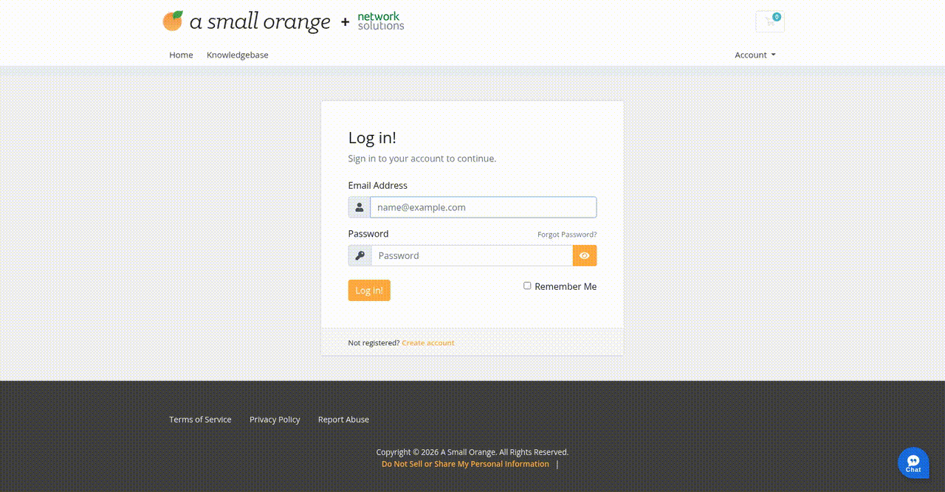Image resolution: width=945 pixels, height=492 pixels.
Task: Focus the Password input field
Action: tap(472, 255)
